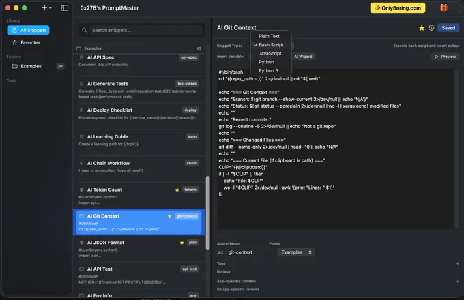
Task: Click the plus new snippet icon
Action: click(44, 8)
